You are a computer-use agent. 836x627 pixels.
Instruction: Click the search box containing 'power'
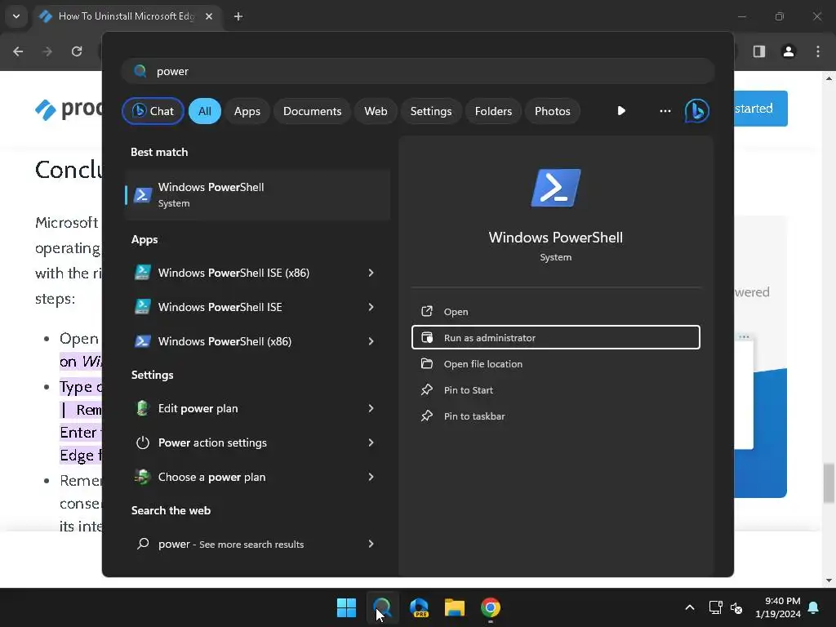pyautogui.click(x=418, y=71)
